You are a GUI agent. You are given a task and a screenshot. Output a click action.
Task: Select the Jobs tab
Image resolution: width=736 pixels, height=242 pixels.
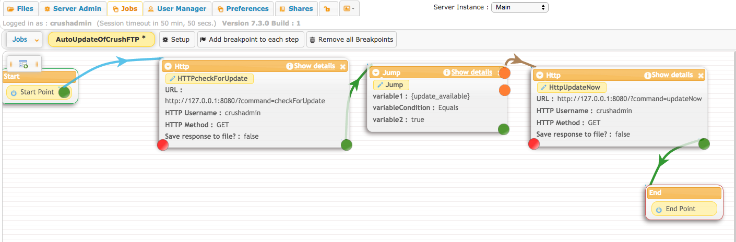[125, 8]
